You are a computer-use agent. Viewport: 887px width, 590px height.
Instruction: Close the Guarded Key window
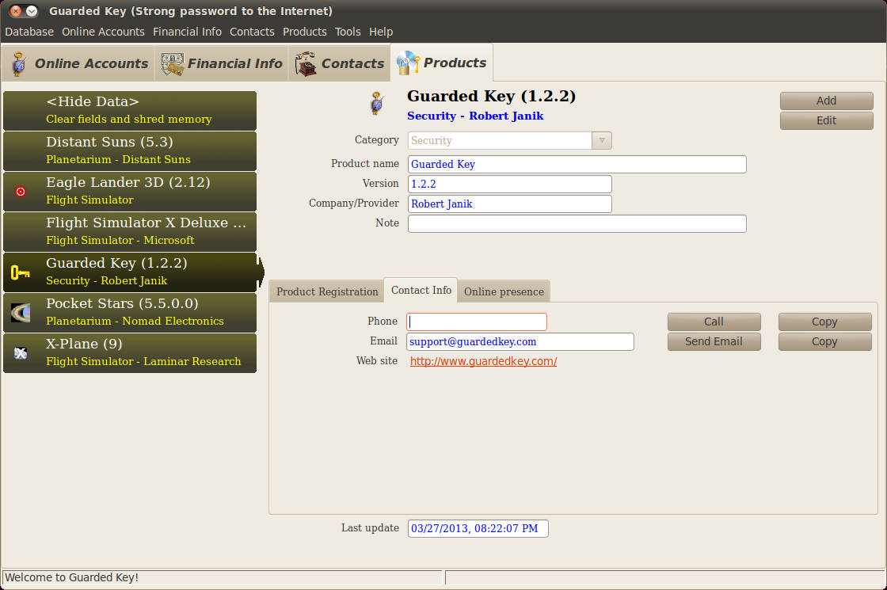[16, 11]
